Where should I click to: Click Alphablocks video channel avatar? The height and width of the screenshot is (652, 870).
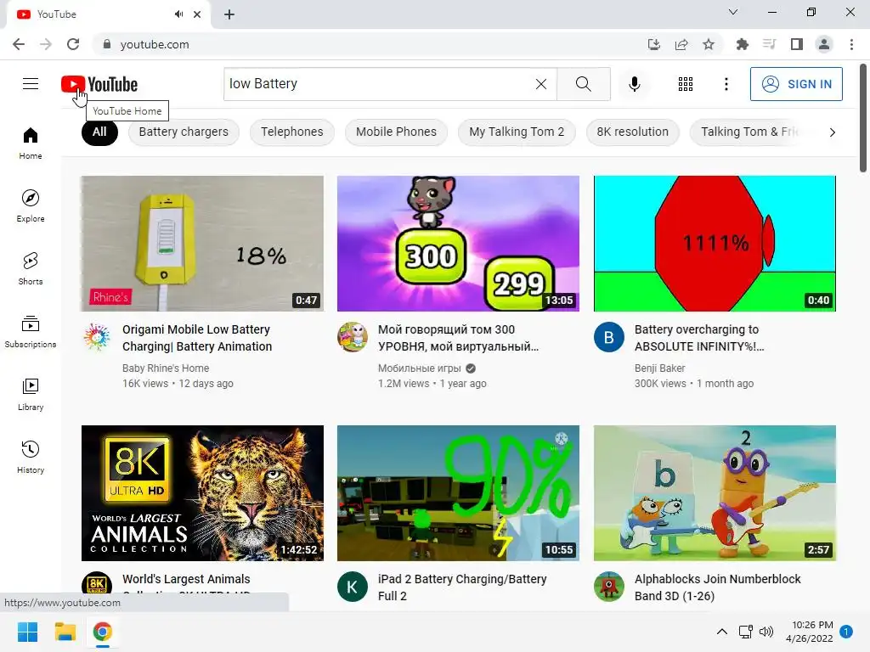coord(608,587)
